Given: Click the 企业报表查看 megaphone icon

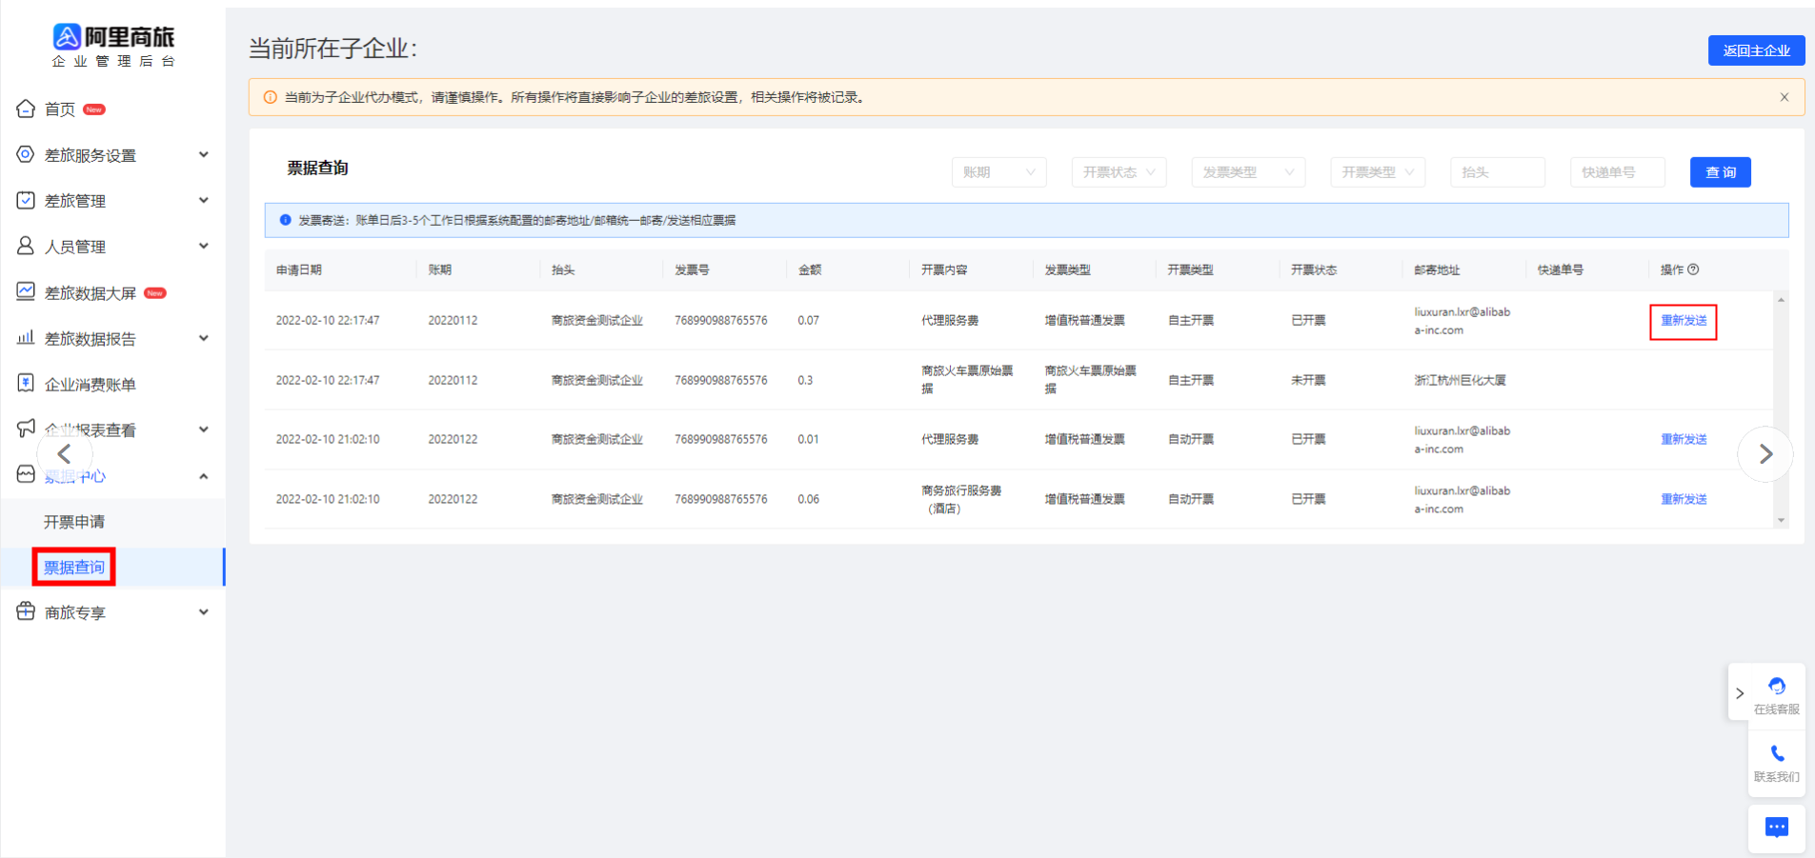Looking at the screenshot, I should tap(26, 429).
